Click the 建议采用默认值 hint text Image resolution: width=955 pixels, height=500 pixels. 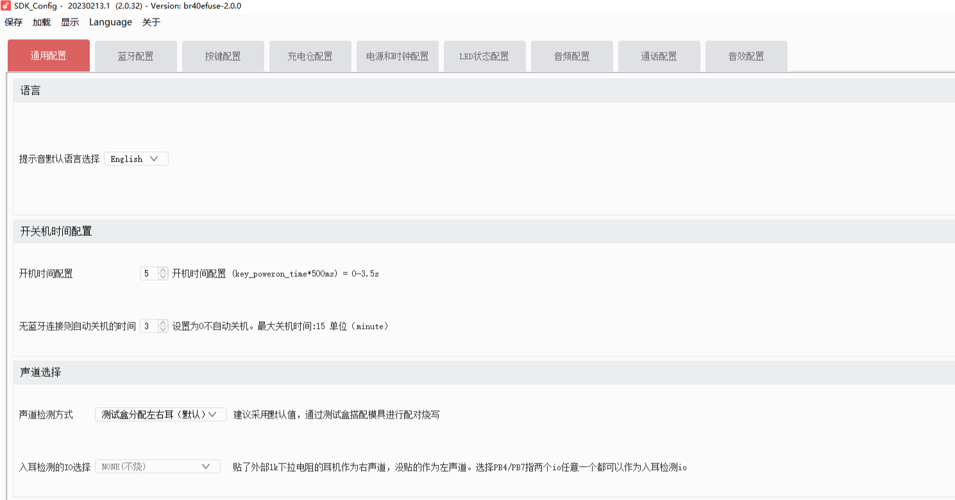pyautogui.click(x=337, y=415)
